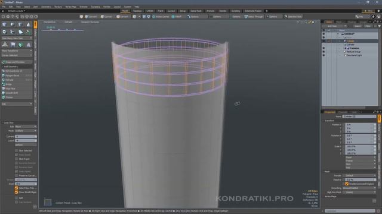Screen dimensions: 382x214
Task: Toggle Slice Selected checkbox
Action: (17, 150)
